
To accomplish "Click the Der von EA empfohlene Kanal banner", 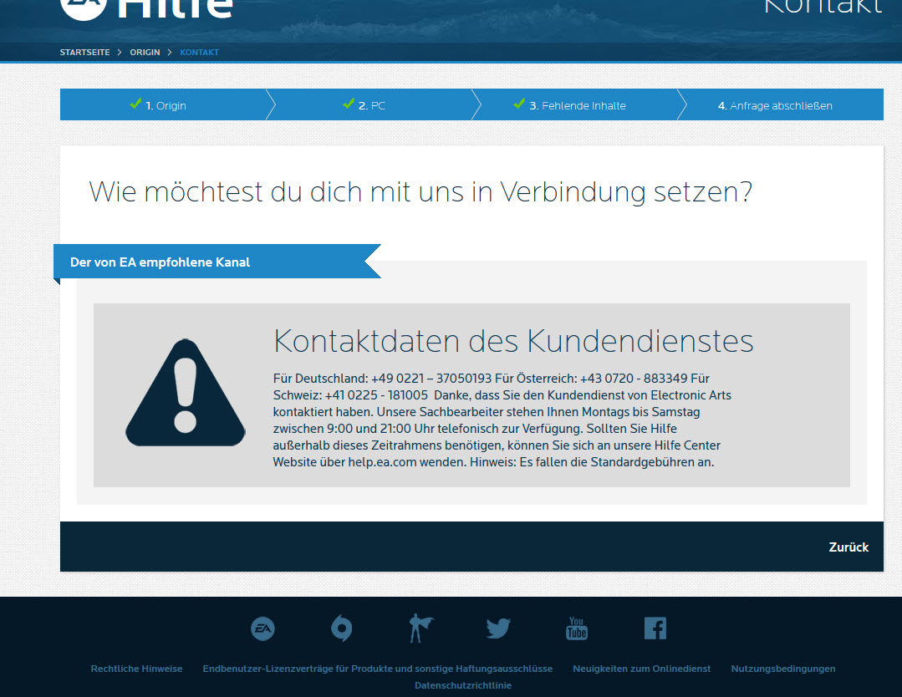I will pyautogui.click(x=217, y=262).
